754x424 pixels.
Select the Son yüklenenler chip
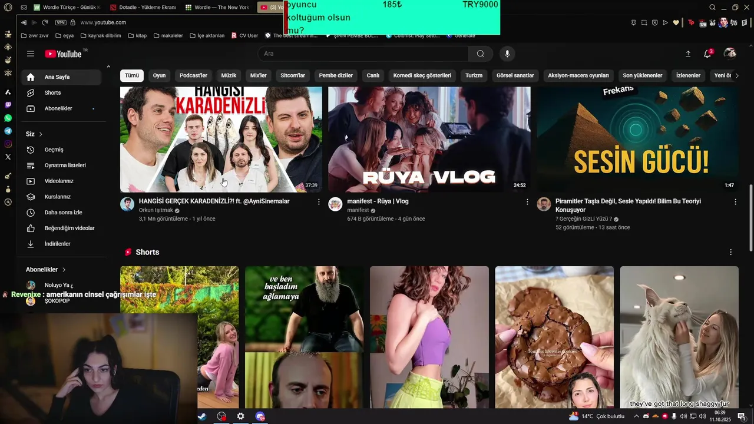643,75
